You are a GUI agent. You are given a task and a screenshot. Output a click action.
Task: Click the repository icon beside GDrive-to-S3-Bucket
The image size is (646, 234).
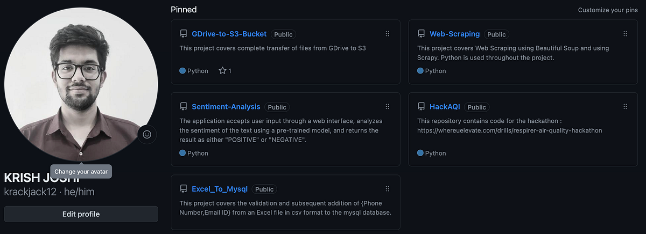(184, 34)
